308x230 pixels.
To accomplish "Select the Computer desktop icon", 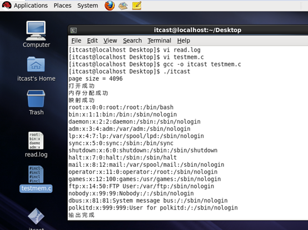I will (36, 30).
